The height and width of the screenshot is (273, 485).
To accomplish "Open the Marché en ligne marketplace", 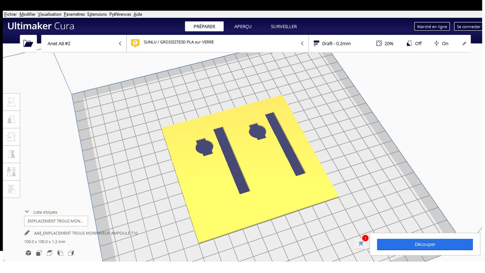I will pos(432,27).
